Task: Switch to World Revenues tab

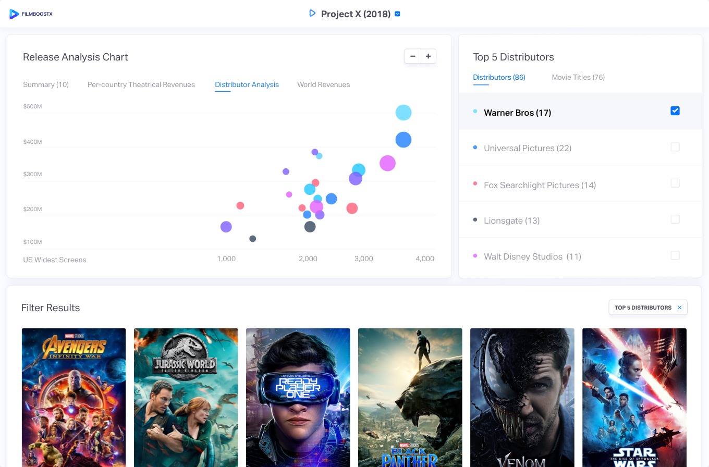Action: point(323,84)
